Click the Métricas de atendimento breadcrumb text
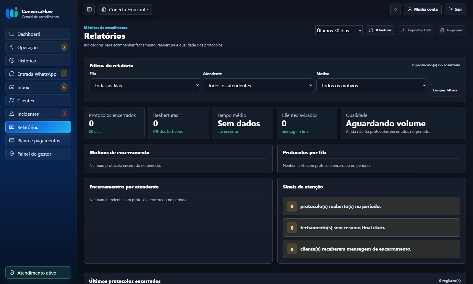 [x=106, y=28]
